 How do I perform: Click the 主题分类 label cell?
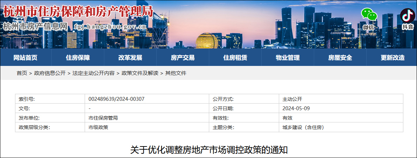click(x=244, y=127)
